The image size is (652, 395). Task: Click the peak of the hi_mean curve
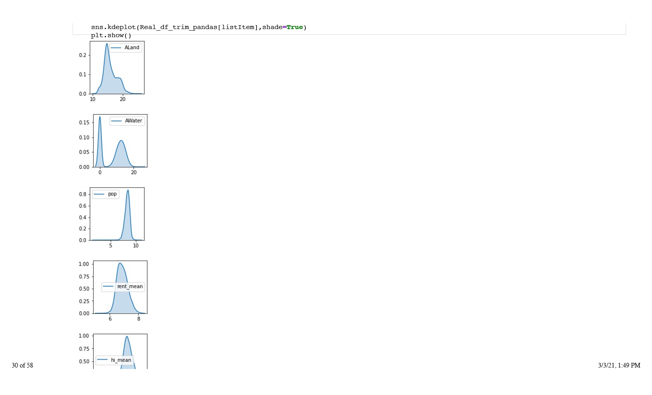point(127,338)
